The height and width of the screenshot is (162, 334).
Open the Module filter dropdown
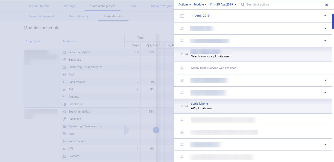[x=200, y=5]
